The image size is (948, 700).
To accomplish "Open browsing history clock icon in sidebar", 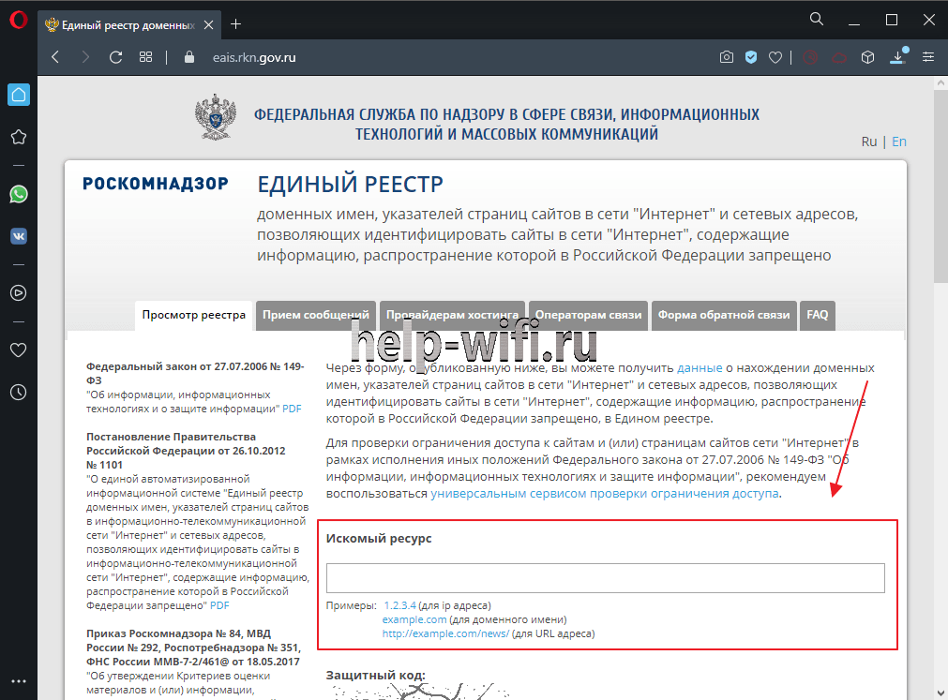I will click(x=18, y=393).
